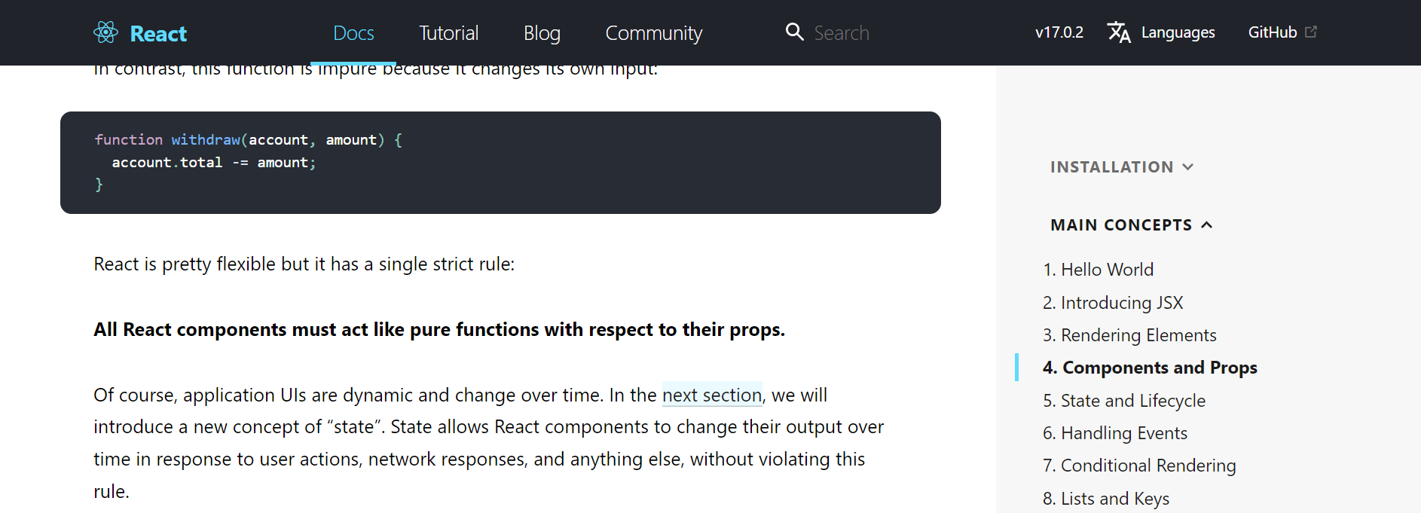The height and width of the screenshot is (513, 1421).
Task: Open version v17.0.2 link
Action: [x=1059, y=32]
